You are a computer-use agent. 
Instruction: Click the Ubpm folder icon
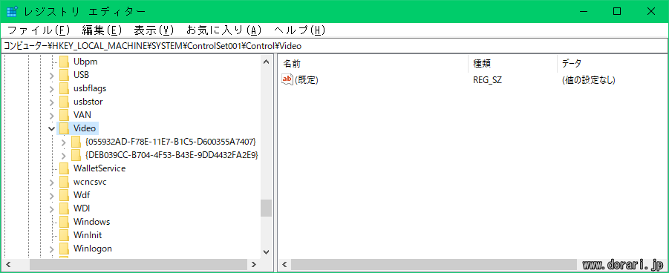click(64, 62)
